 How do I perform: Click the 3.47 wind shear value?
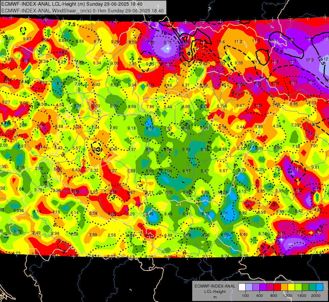pos(240,106)
